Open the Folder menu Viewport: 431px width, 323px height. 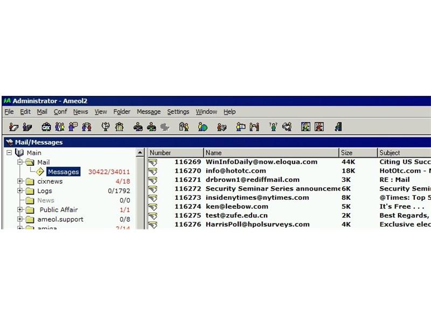coord(122,112)
